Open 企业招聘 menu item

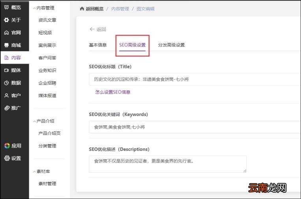[47, 83]
